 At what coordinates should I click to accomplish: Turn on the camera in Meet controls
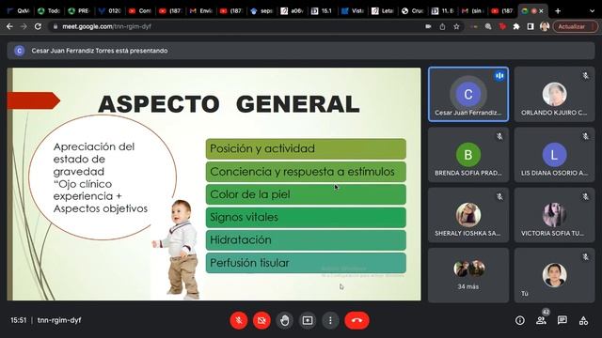tap(261, 320)
